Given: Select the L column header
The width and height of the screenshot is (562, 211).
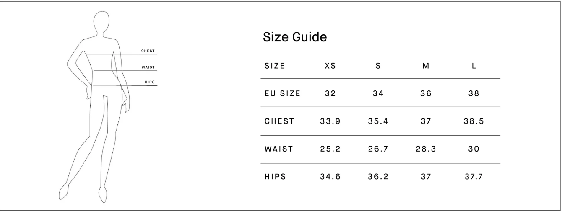Looking at the screenshot, I should tap(474, 66).
